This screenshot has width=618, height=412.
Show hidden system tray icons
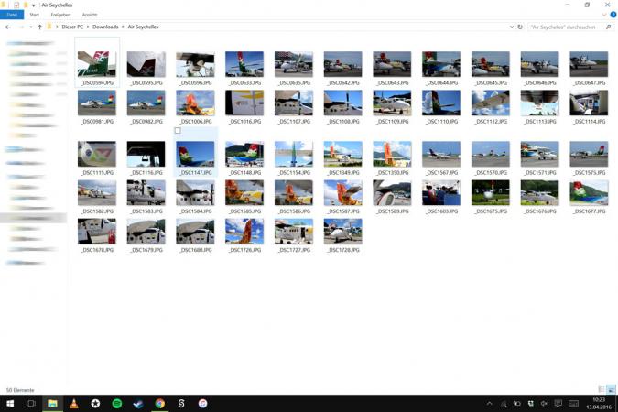click(489, 404)
